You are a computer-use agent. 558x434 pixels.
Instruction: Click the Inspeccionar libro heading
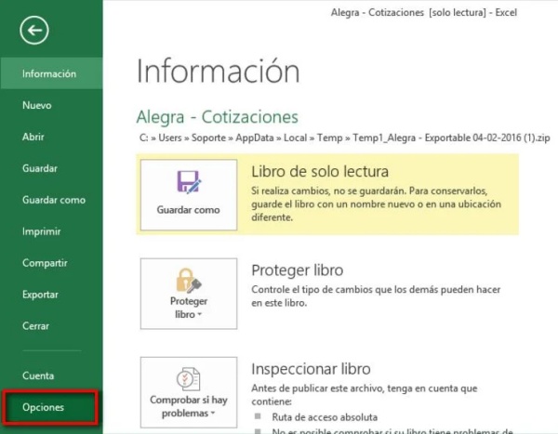pyautogui.click(x=311, y=369)
